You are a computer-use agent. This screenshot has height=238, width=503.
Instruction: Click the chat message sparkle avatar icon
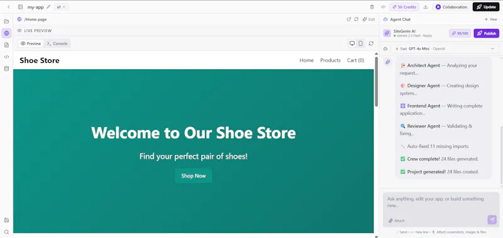[388, 62]
